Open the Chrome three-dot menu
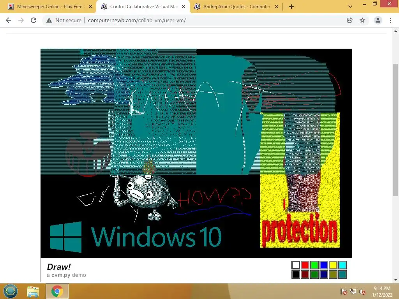This screenshot has height=299, width=399. pos(390,20)
